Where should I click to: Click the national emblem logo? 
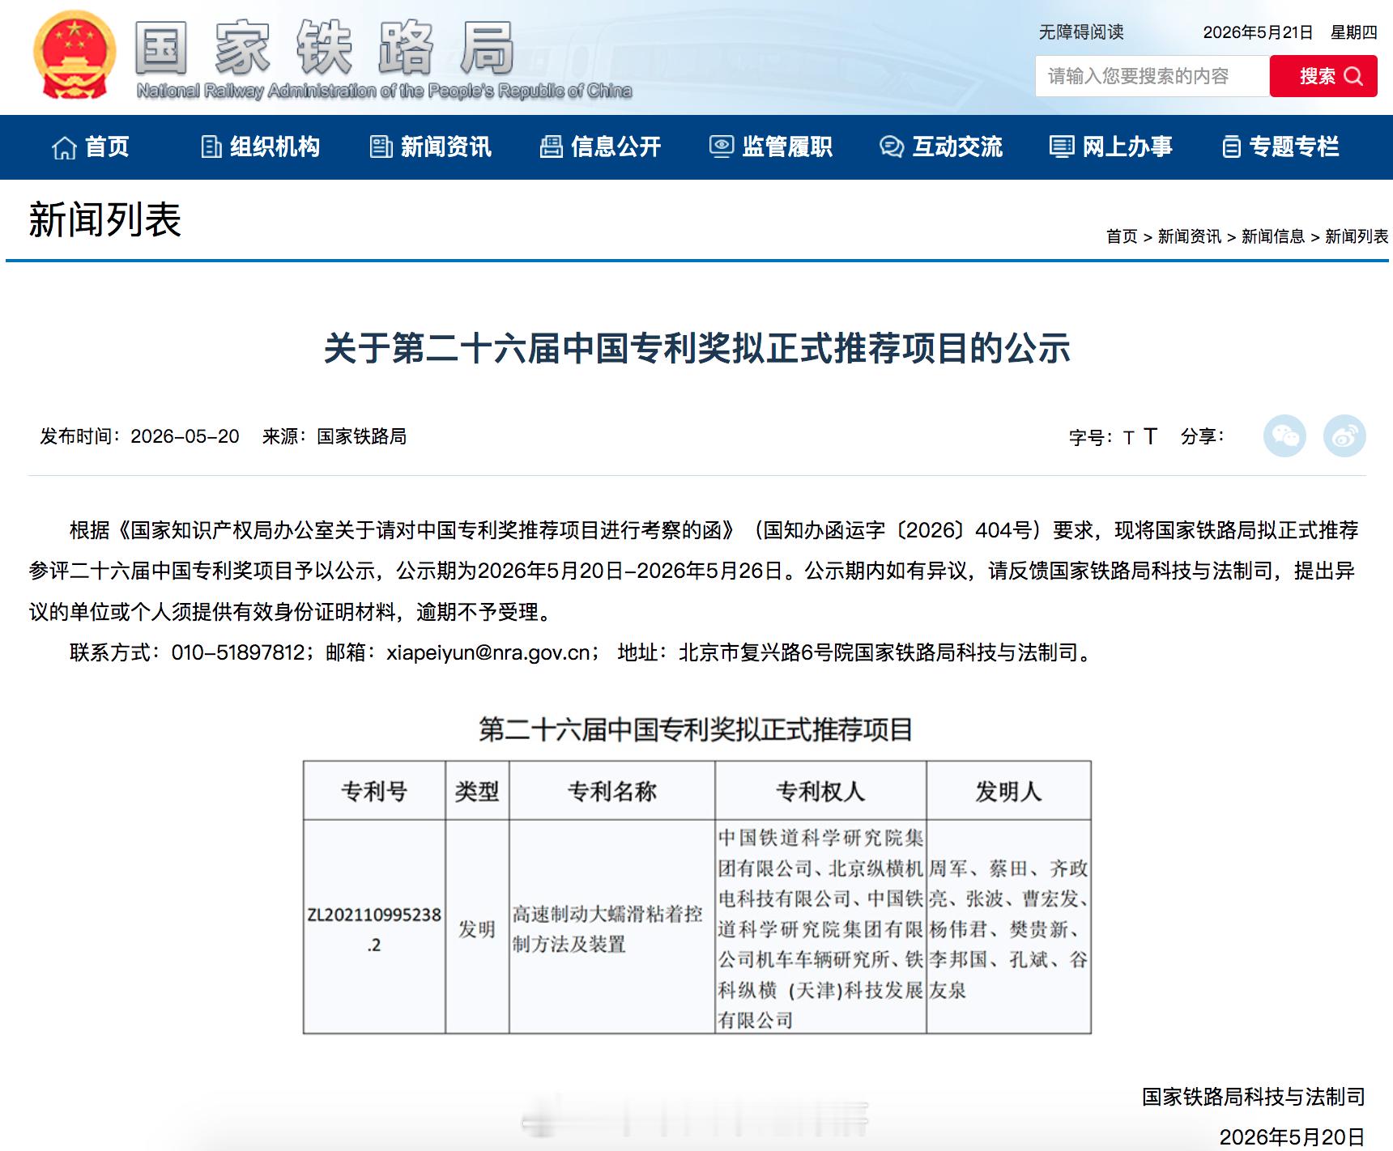click(74, 56)
